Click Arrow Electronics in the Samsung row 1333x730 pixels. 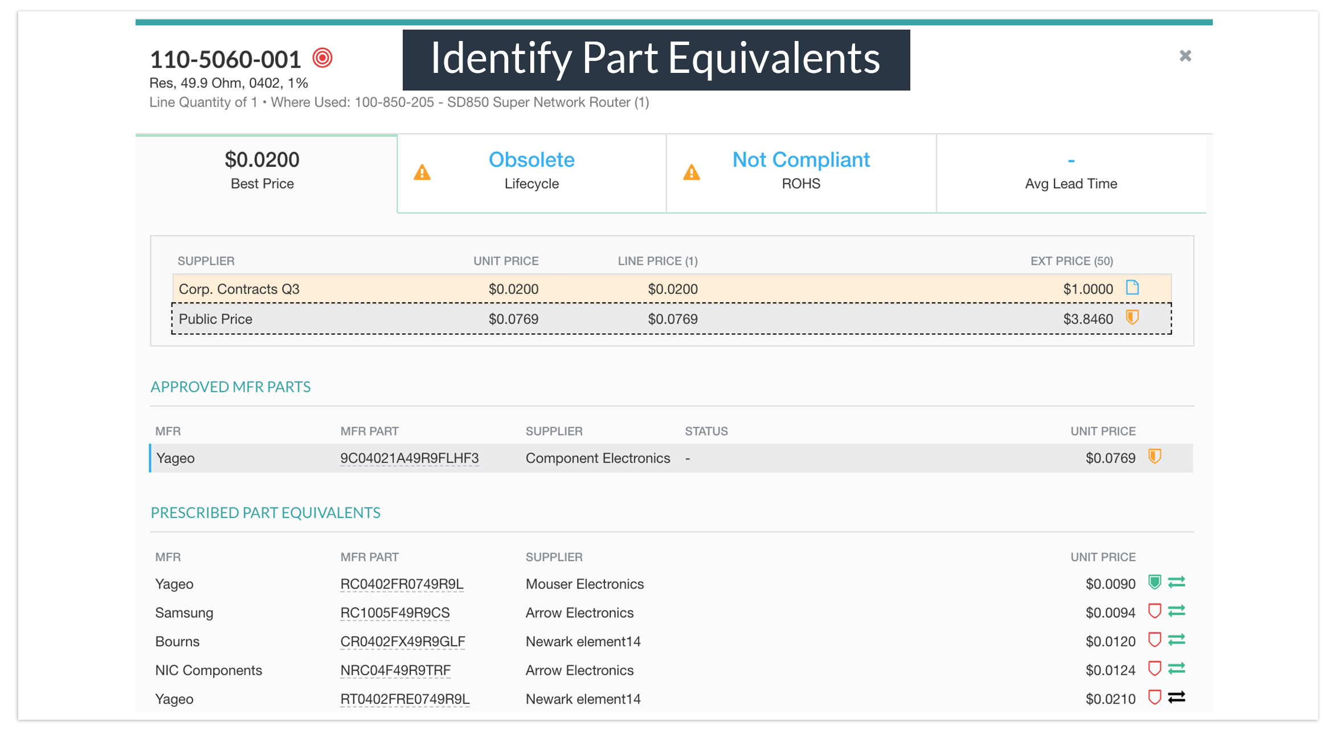(x=579, y=613)
